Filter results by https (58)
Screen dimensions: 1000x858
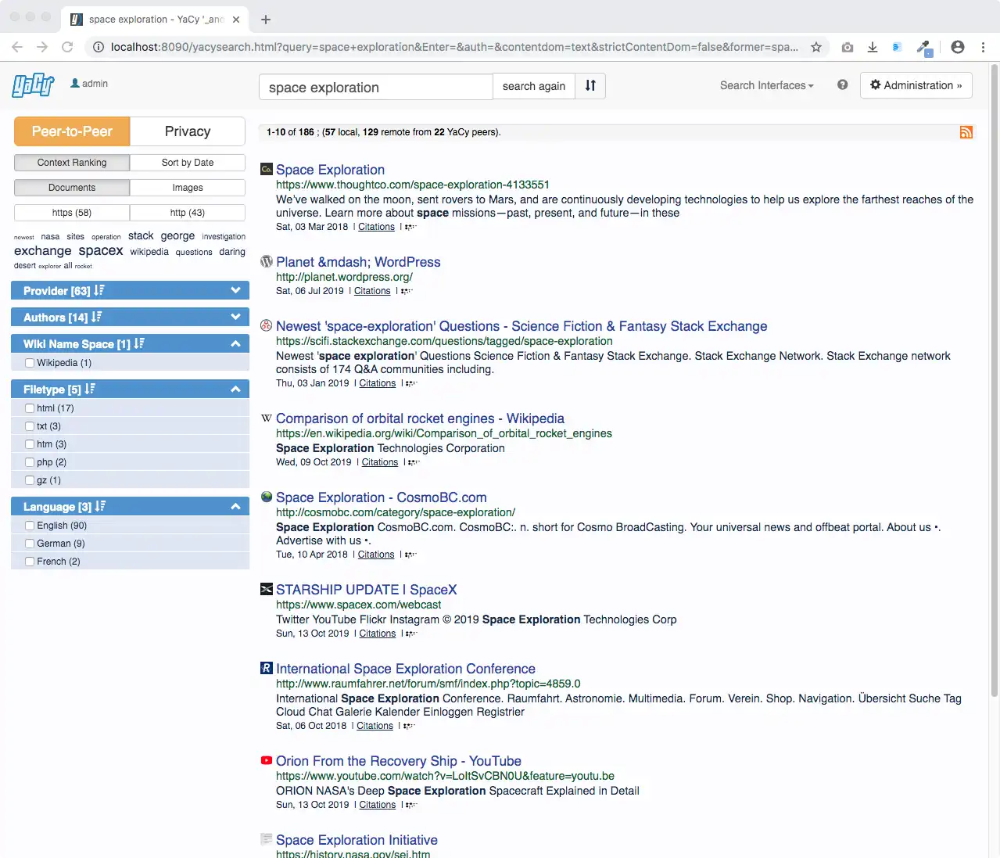72,213
